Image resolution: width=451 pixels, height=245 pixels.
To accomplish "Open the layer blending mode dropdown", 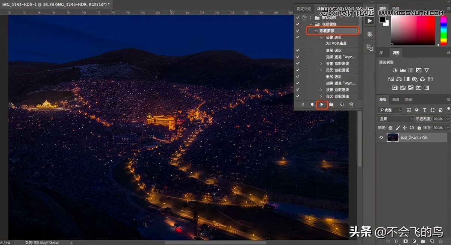I will pyautogui.click(x=395, y=118).
